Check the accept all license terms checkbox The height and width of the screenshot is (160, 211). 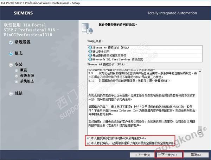(x=88, y=138)
